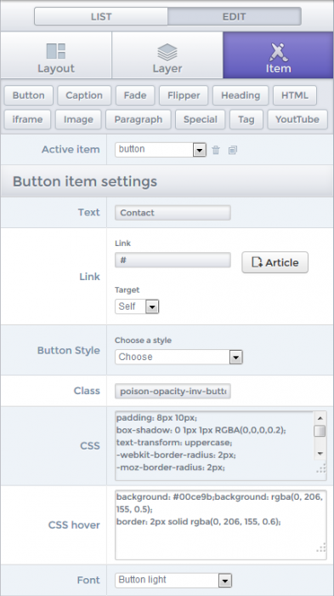Viewport: 334px width, 596px height.
Task: Switch to the LIST view
Action: click(101, 16)
